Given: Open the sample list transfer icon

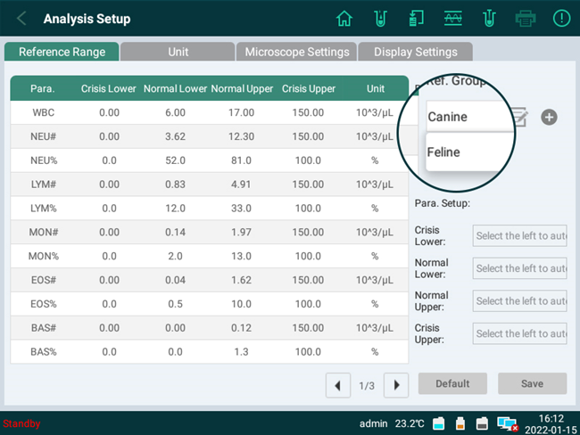Looking at the screenshot, I should pos(416,19).
